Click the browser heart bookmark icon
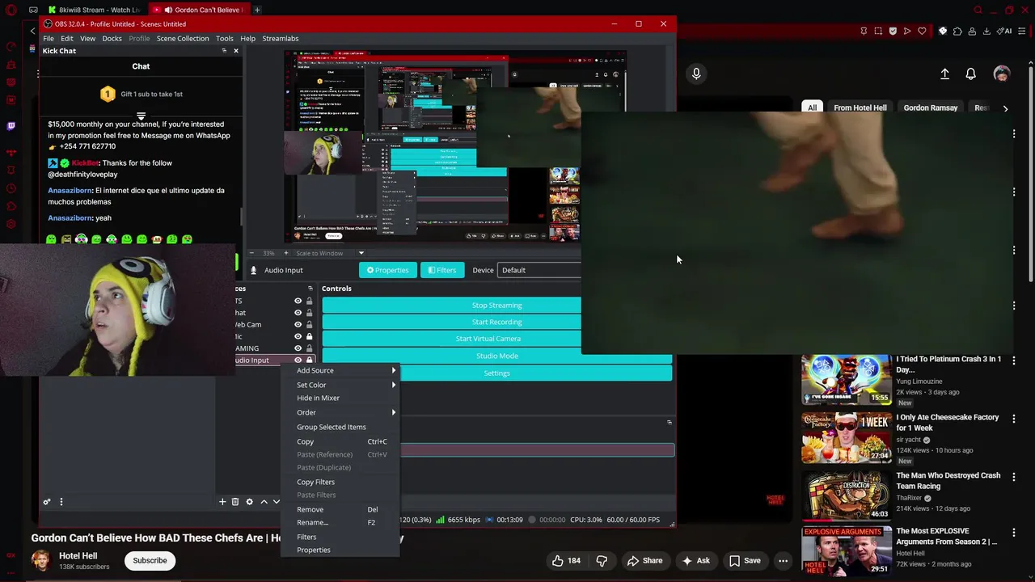Image resolution: width=1035 pixels, height=582 pixels. click(922, 31)
